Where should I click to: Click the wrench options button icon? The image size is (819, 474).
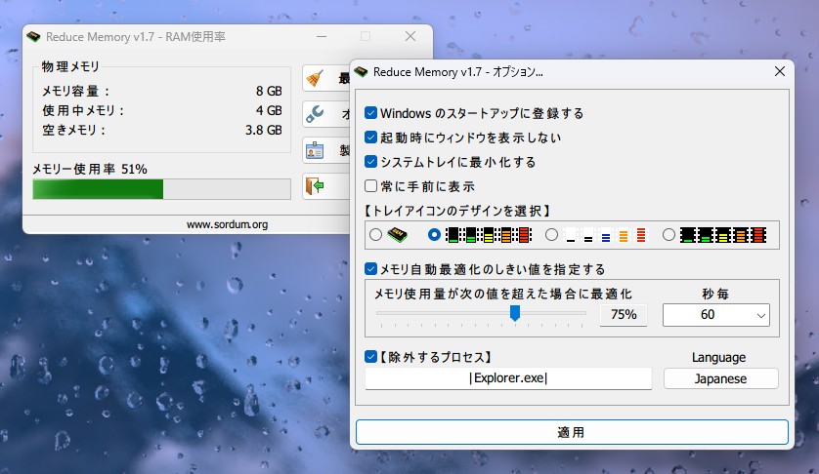tap(315, 114)
